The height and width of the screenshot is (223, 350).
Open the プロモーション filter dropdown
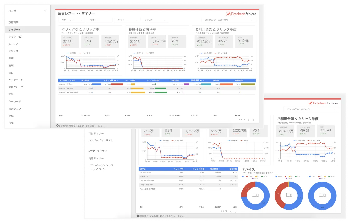[70, 20]
